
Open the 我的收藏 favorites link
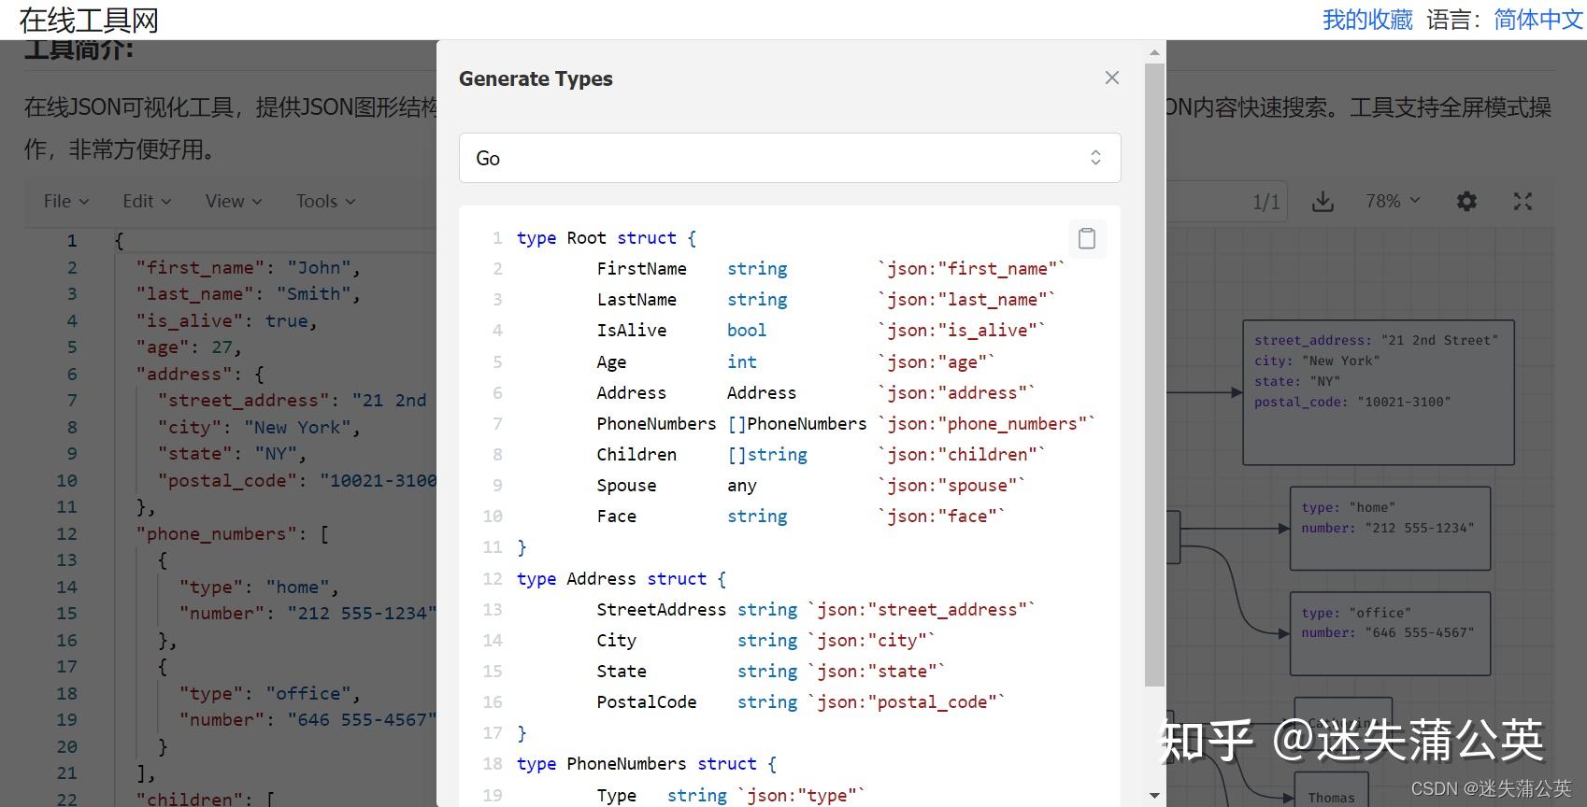tap(1366, 20)
